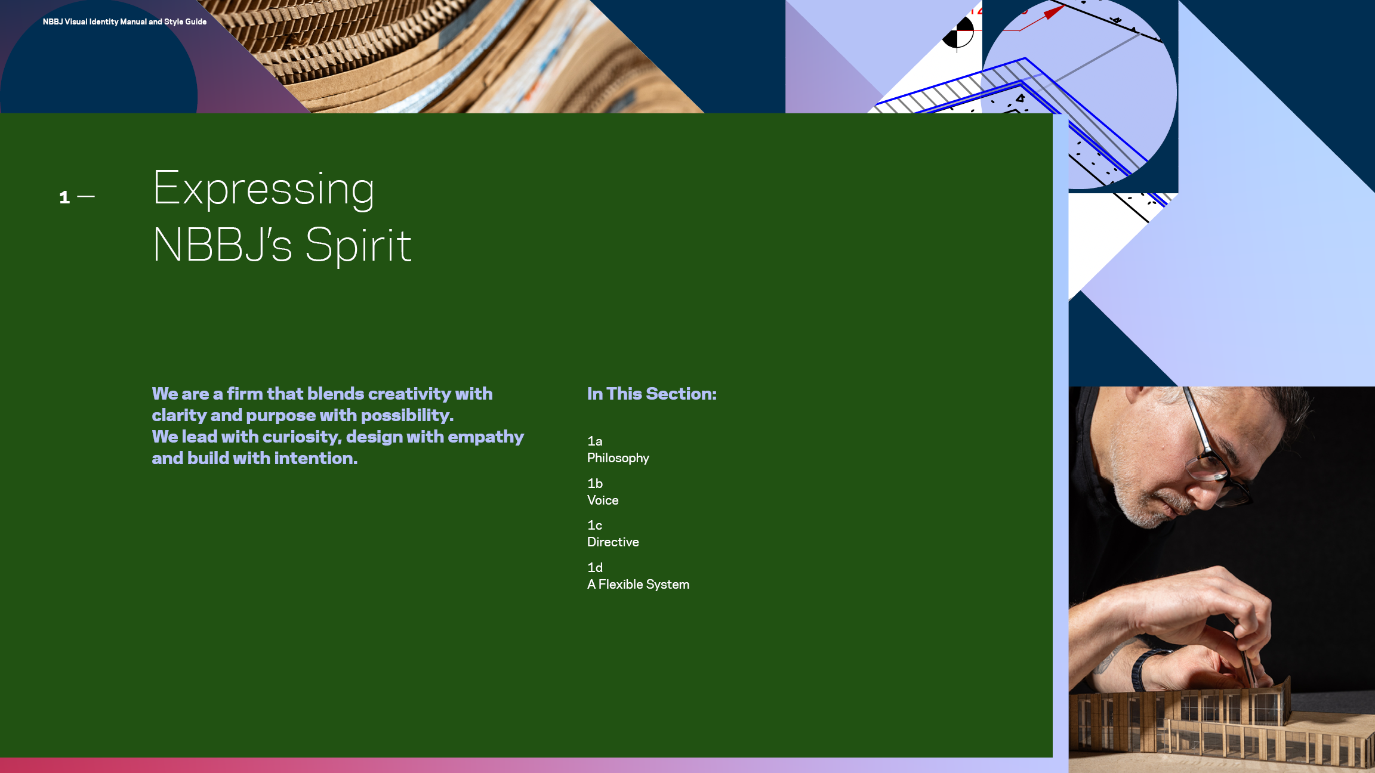1375x773 pixels.
Task: Click the header text "NBBJ Visual Identity Manual and Style Guide"
Action: 124,21
